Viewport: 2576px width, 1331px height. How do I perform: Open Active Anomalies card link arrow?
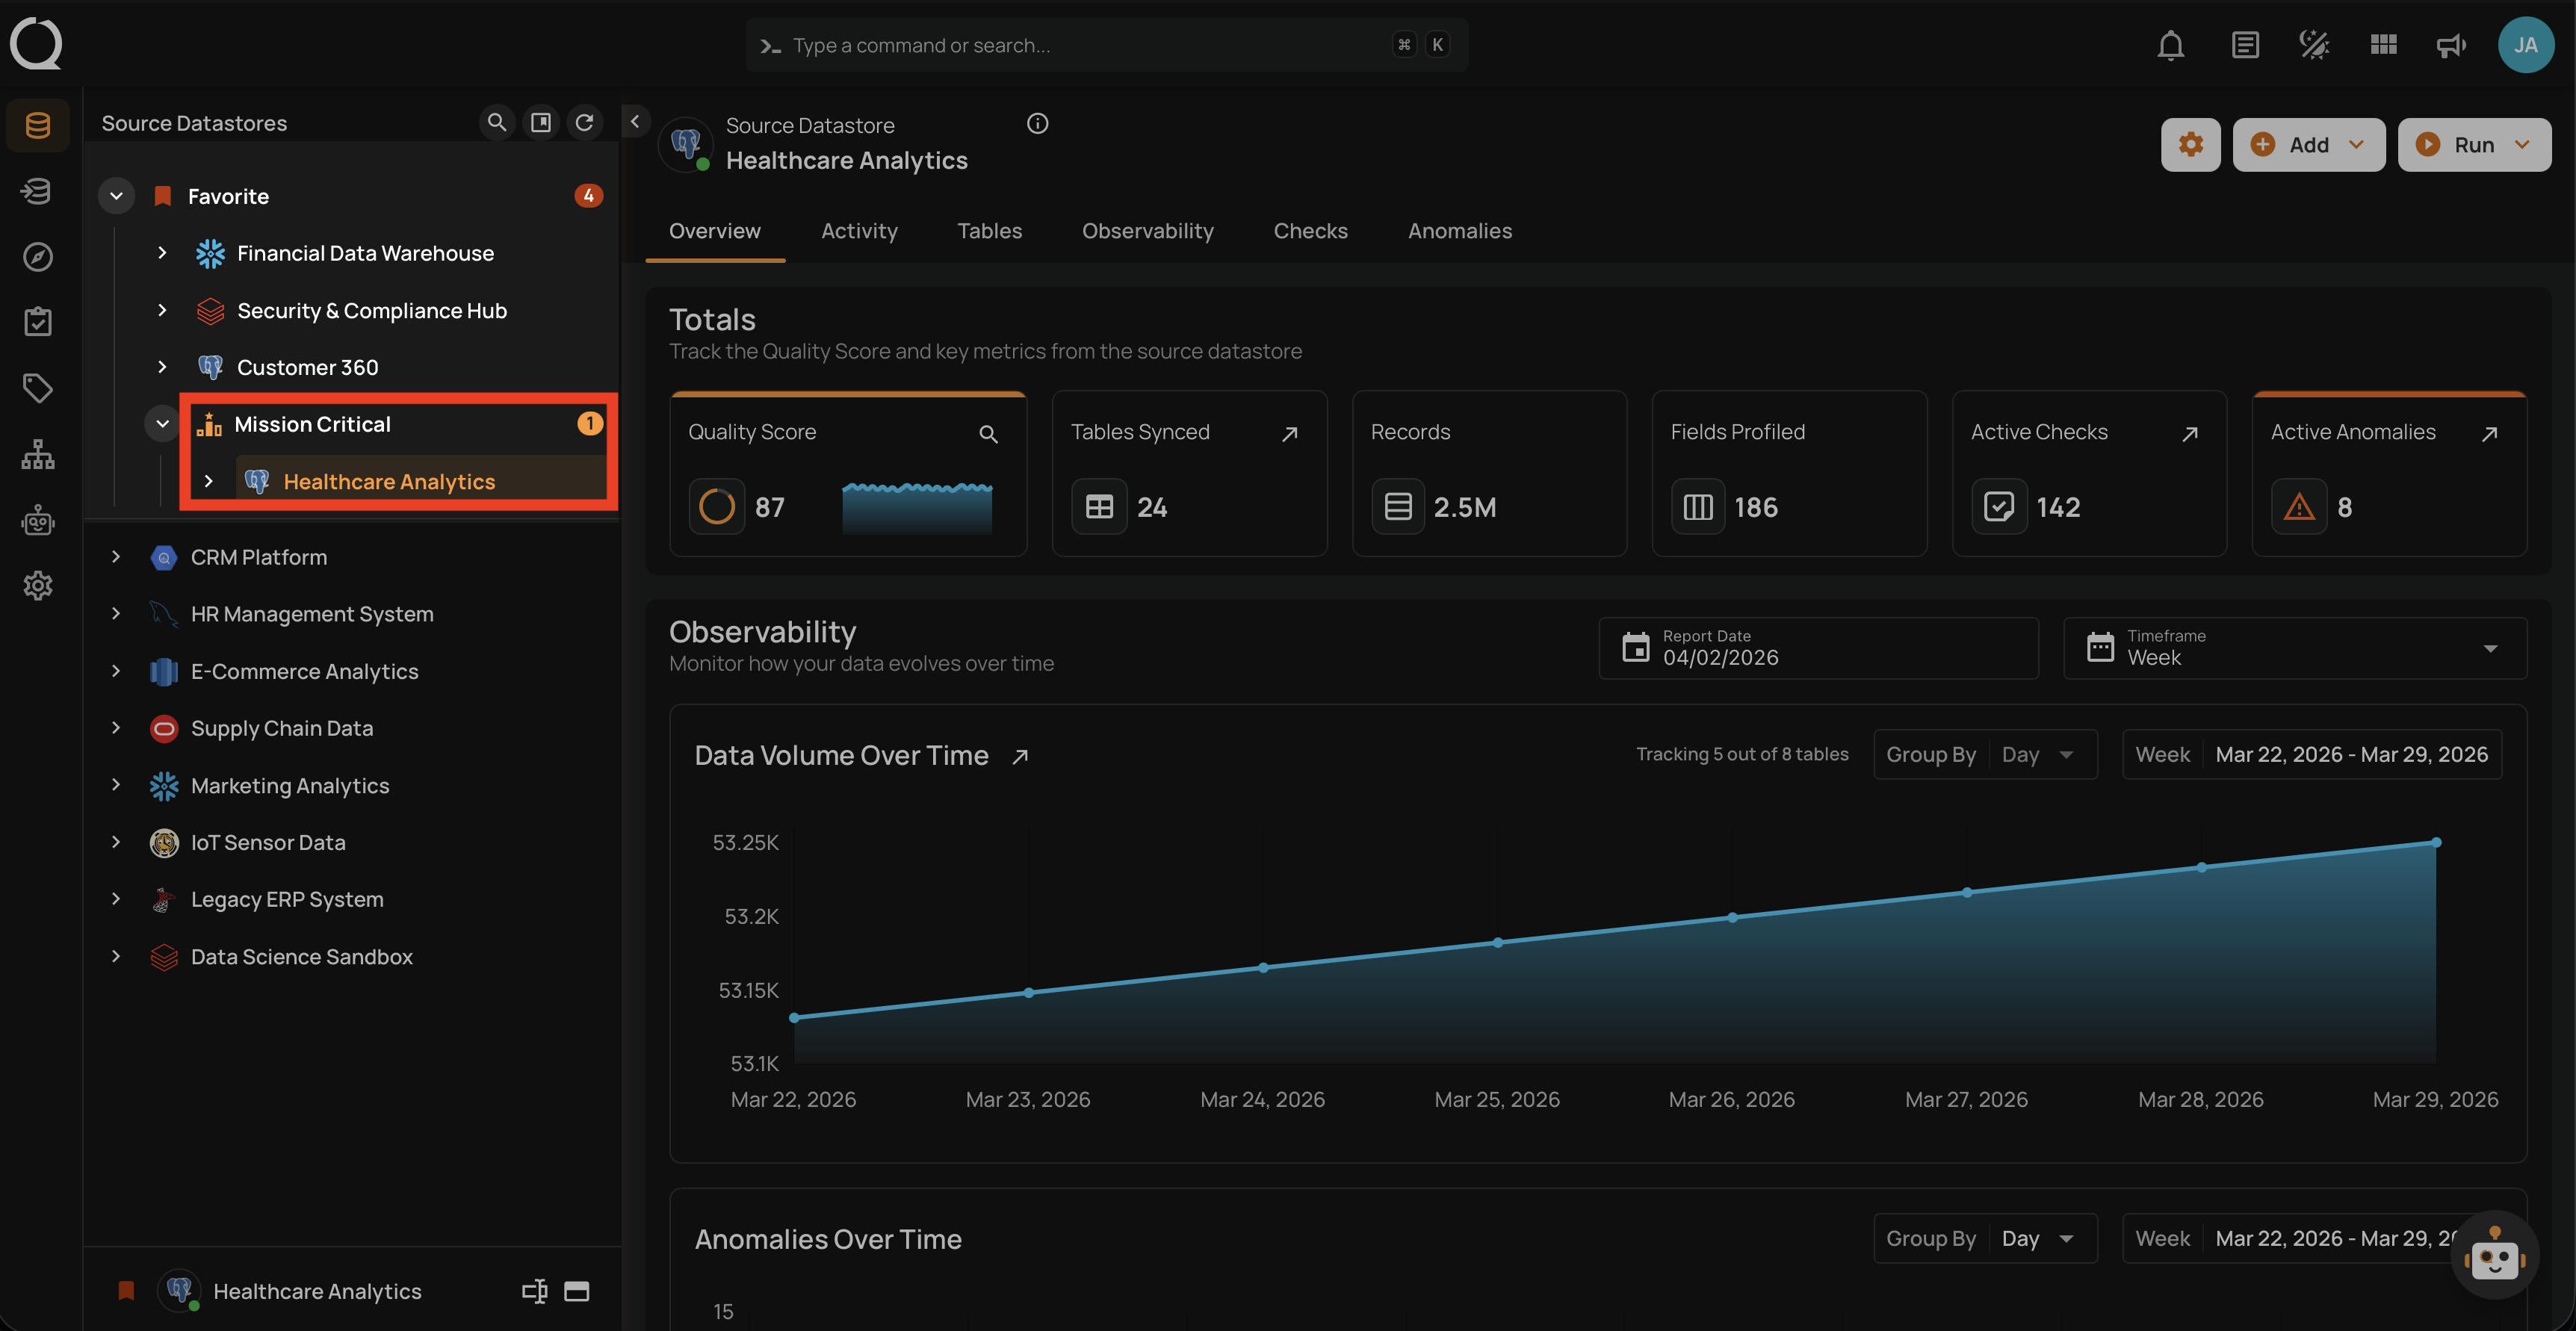point(2489,433)
